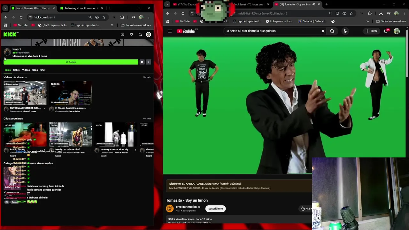Open the tab search dropdown in the YouTube window
This screenshot has width=409, height=230.
[167, 4]
